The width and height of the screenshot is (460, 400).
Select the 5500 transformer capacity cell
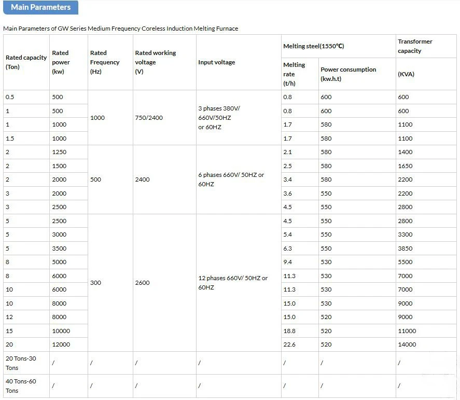426,262
